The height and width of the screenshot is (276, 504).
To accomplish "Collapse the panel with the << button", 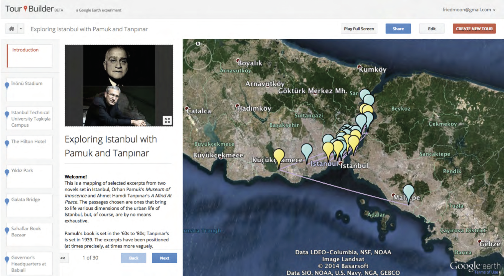I will (63, 258).
